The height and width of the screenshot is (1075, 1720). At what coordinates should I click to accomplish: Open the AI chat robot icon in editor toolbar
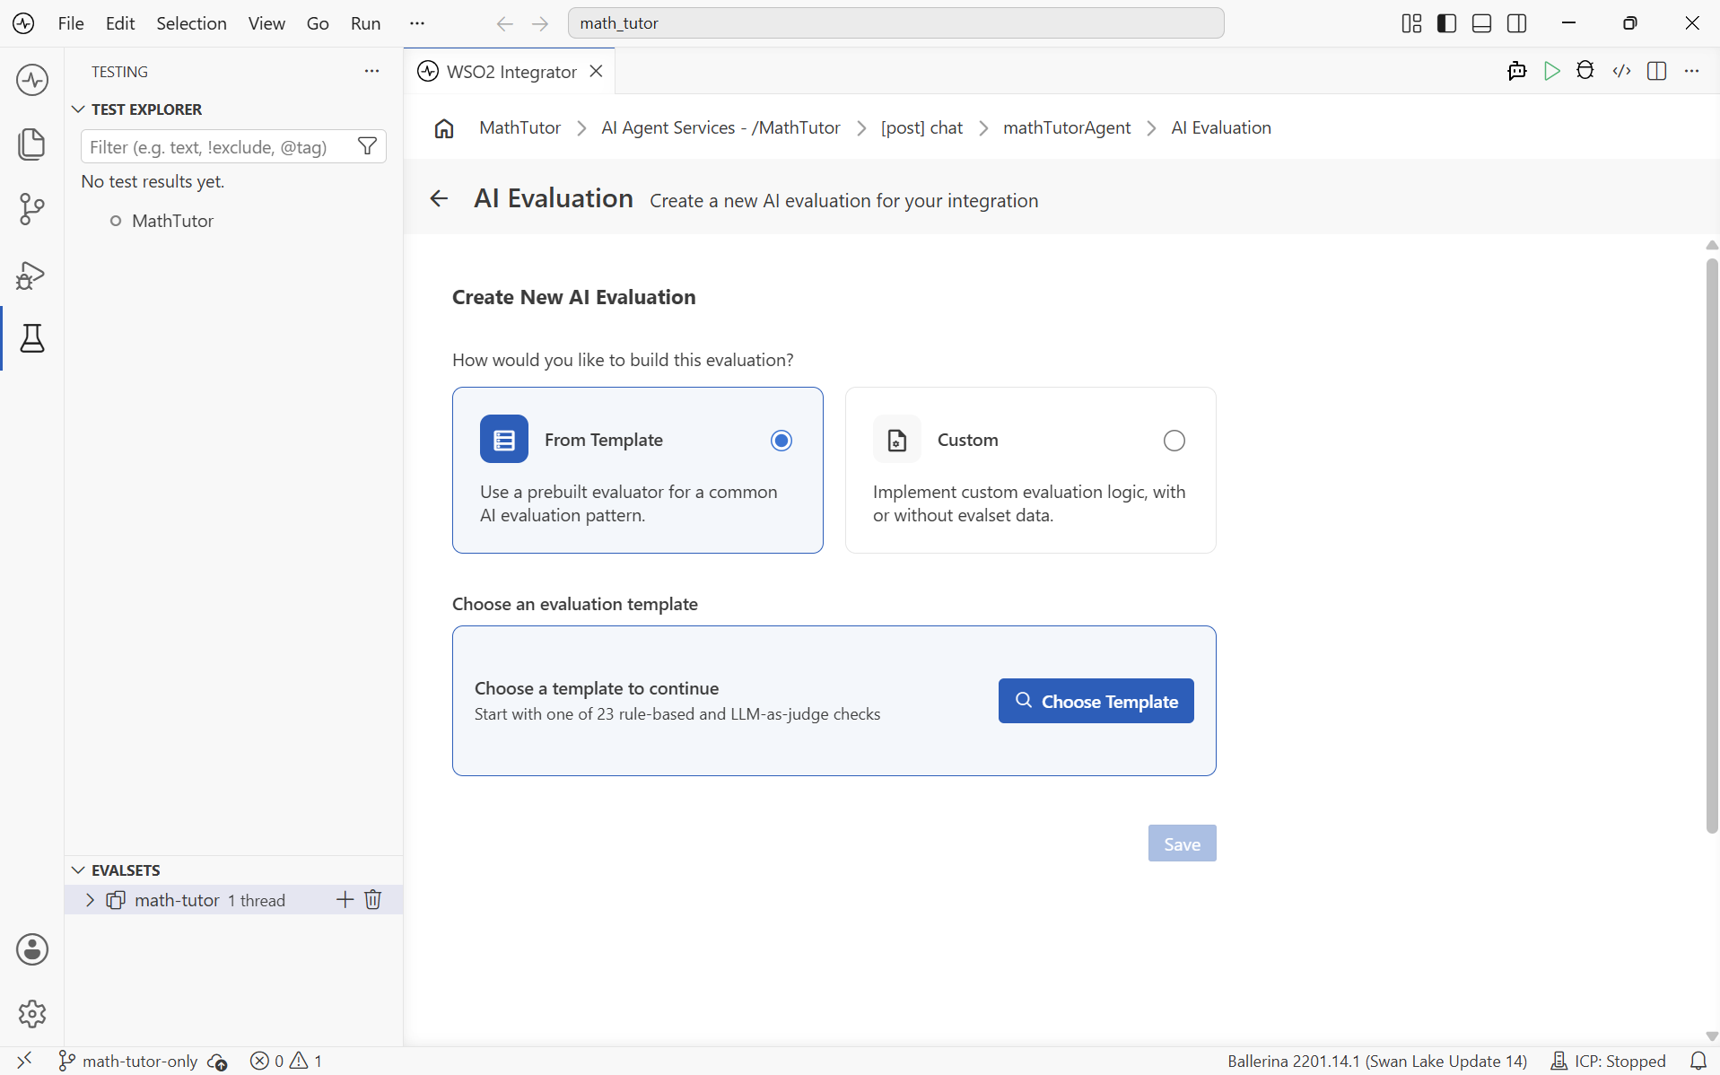tap(1516, 71)
